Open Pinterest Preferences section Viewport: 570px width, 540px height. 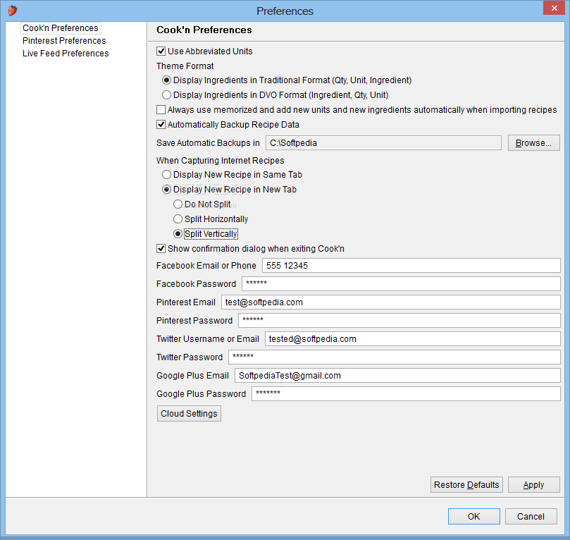[x=64, y=41]
